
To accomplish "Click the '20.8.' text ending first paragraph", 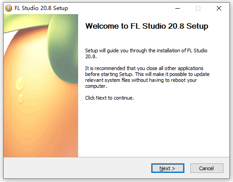I will (x=91, y=56).
